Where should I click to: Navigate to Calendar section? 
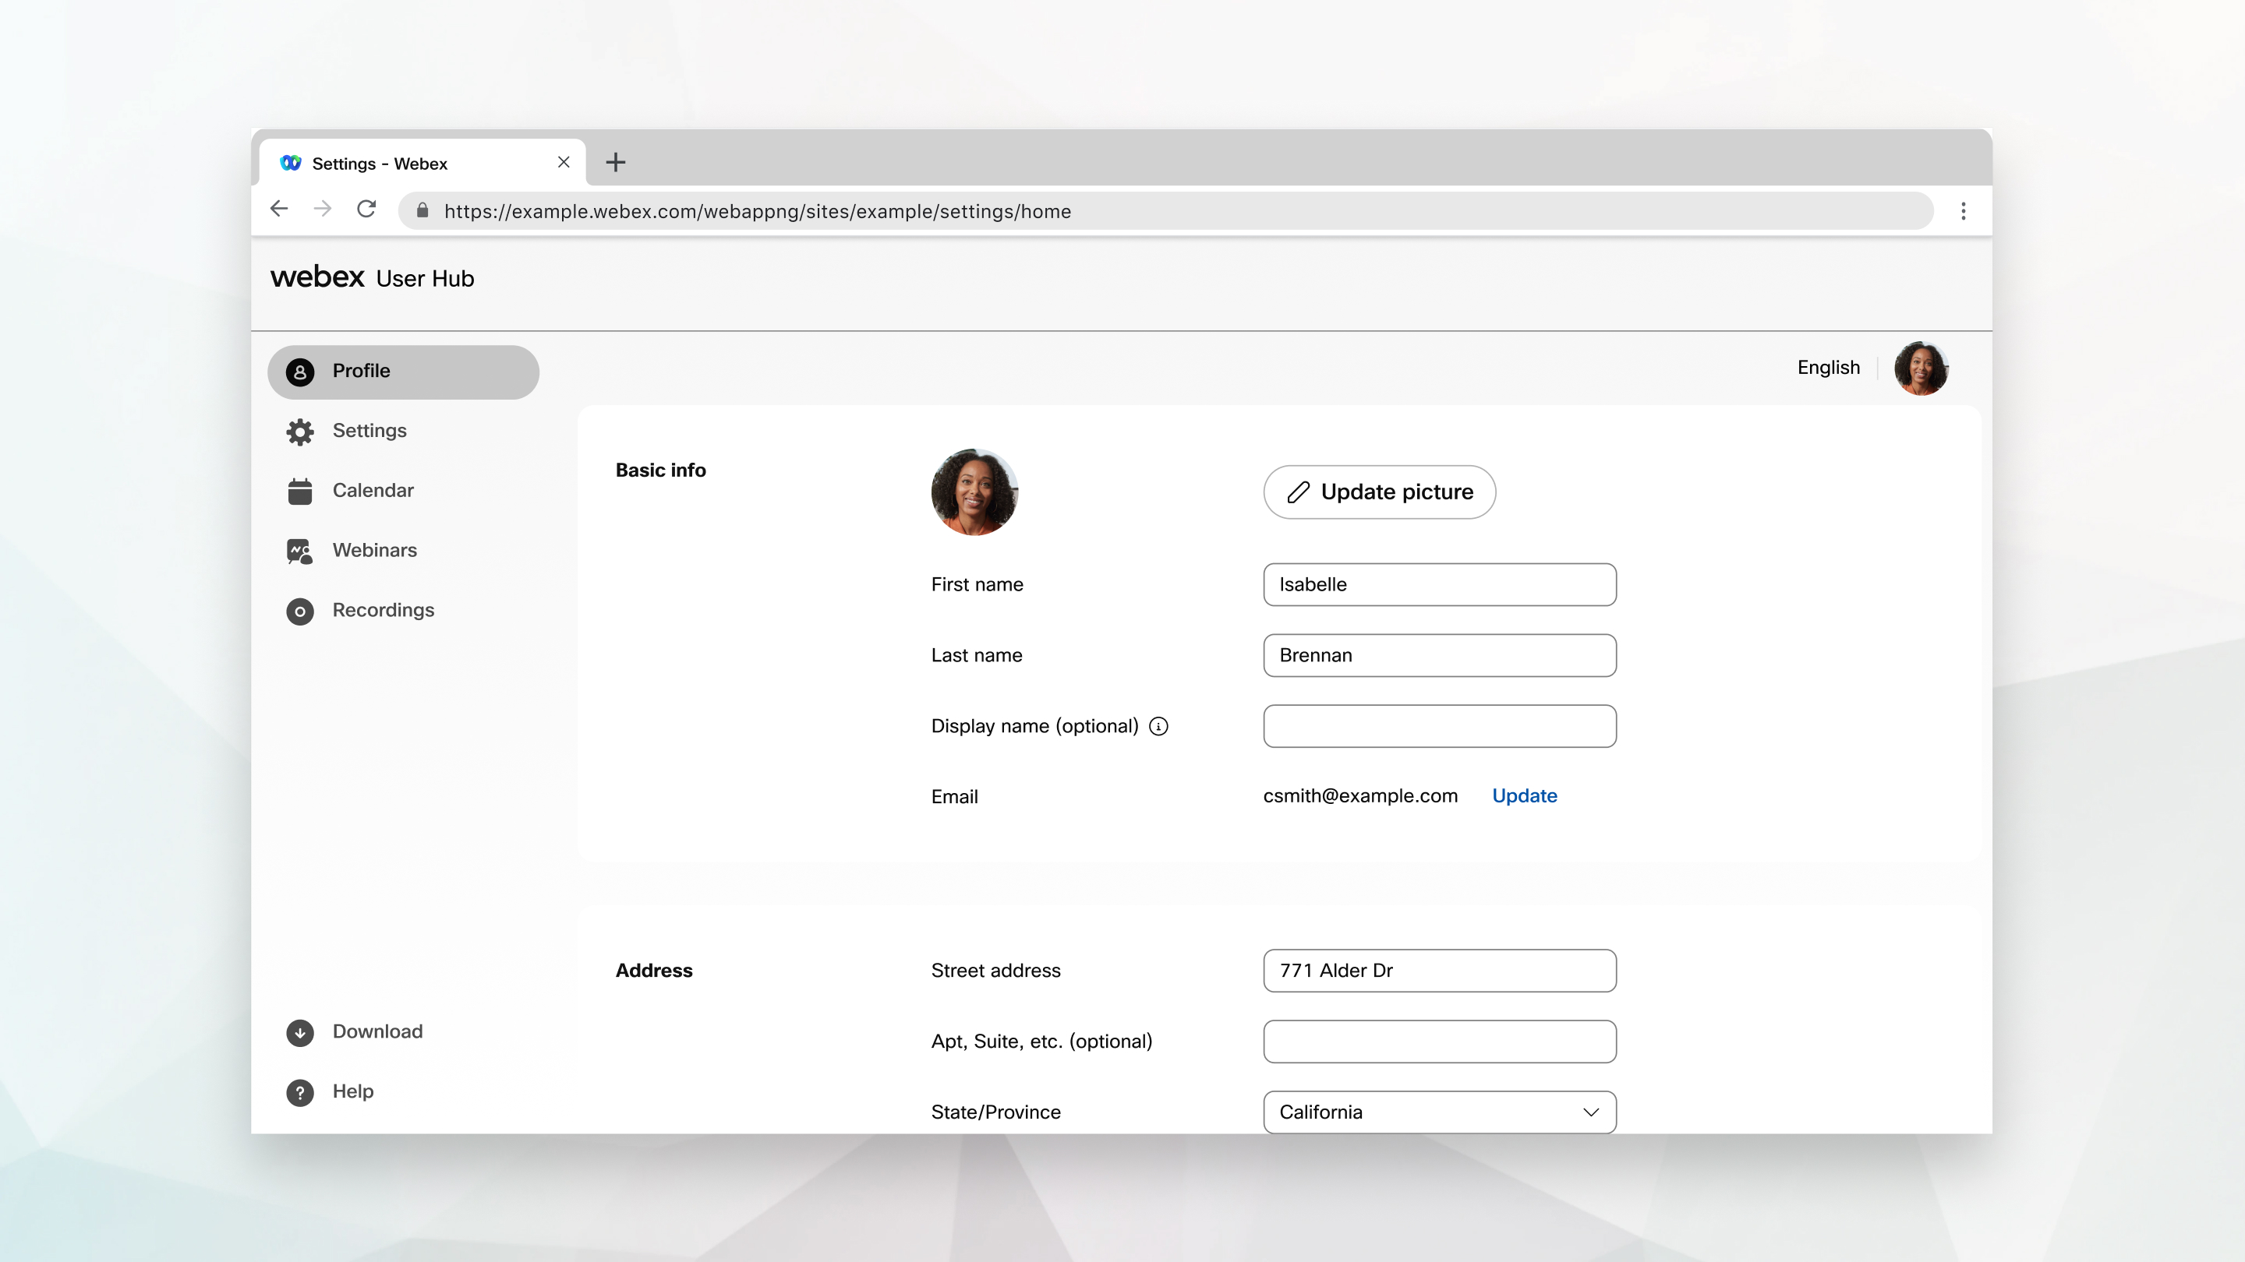click(372, 488)
